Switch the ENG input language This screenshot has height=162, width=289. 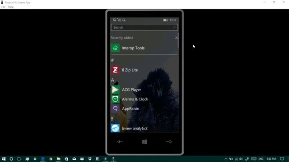261,159
